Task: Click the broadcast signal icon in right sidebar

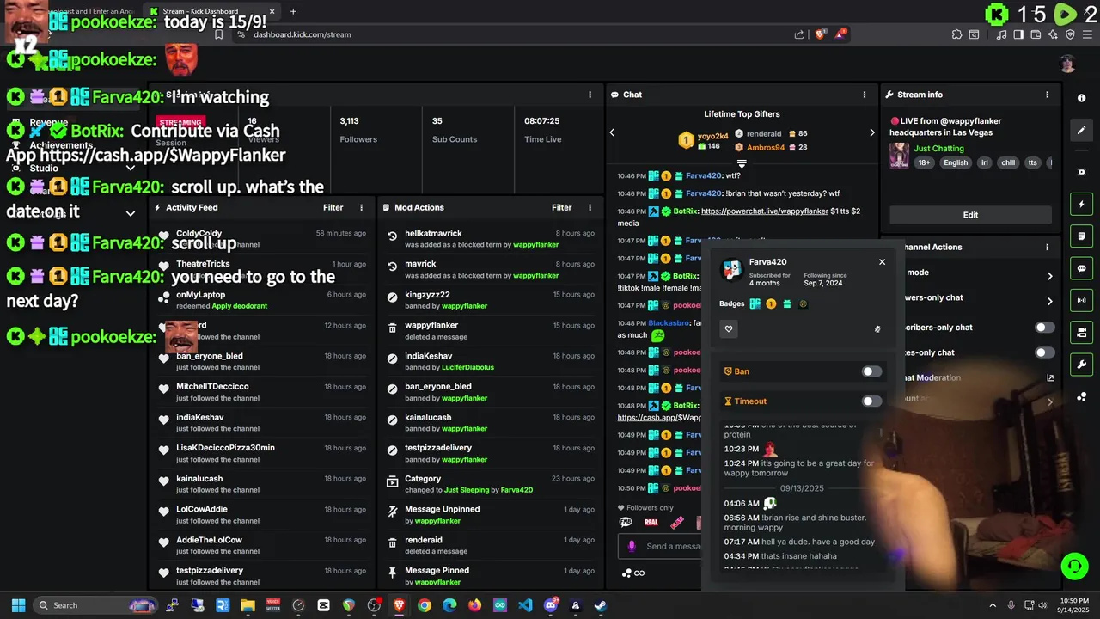Action: (x=1081, y=300)
